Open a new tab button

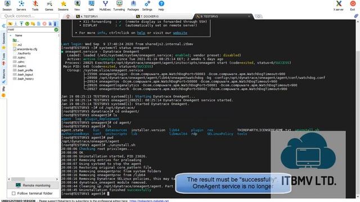[x=259, y=16]
